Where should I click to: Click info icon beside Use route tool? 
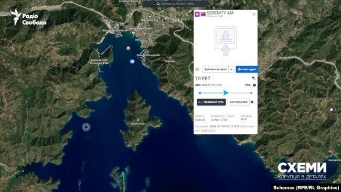pyautogui.click(x=252, y=102)
